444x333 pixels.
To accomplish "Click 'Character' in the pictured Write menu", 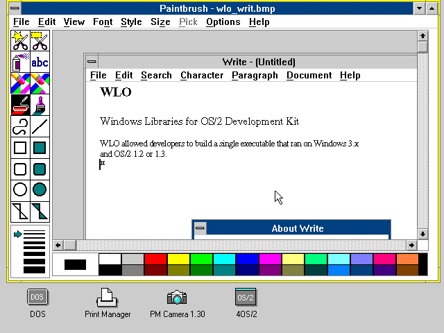I will pyautogui.click(x=202, y=76).
